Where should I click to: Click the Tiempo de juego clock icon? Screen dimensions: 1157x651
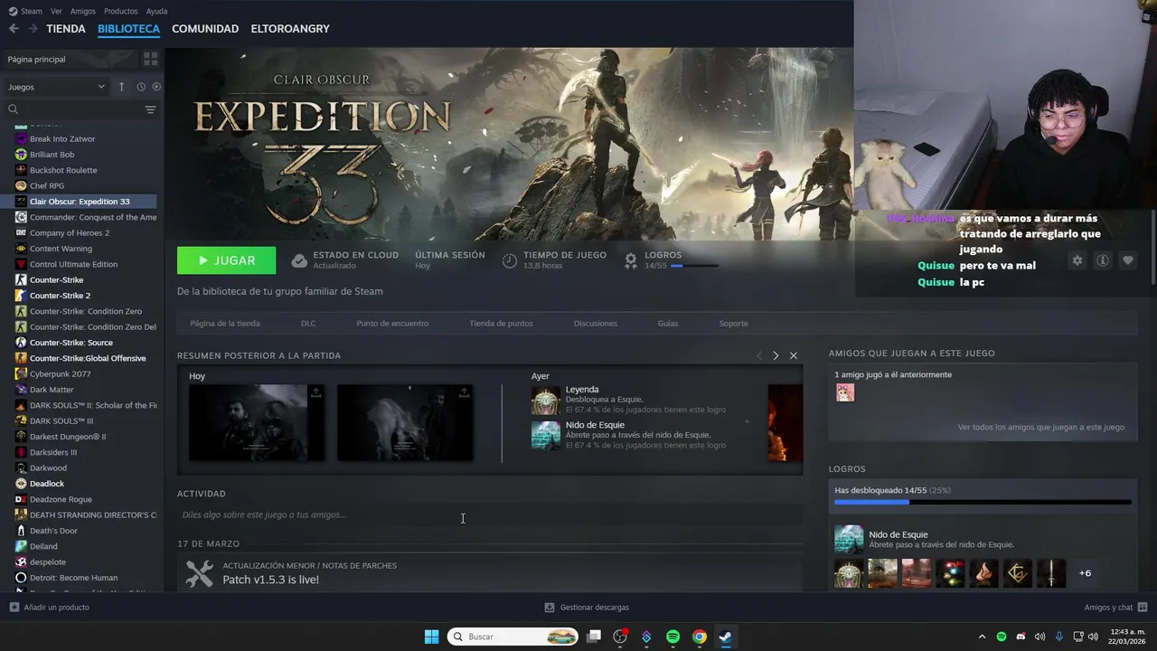510,260
